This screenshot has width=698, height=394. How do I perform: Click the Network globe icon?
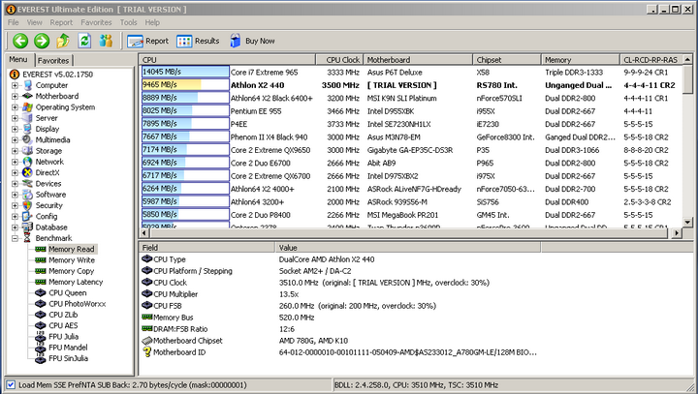[27, 162]
